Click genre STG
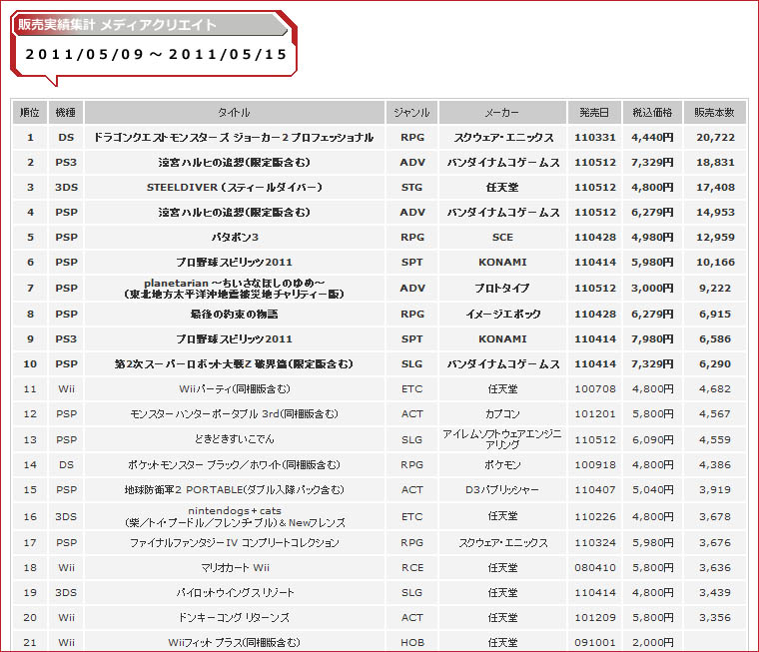Viewport: 759px width, 652px height. tap(411, 188)
